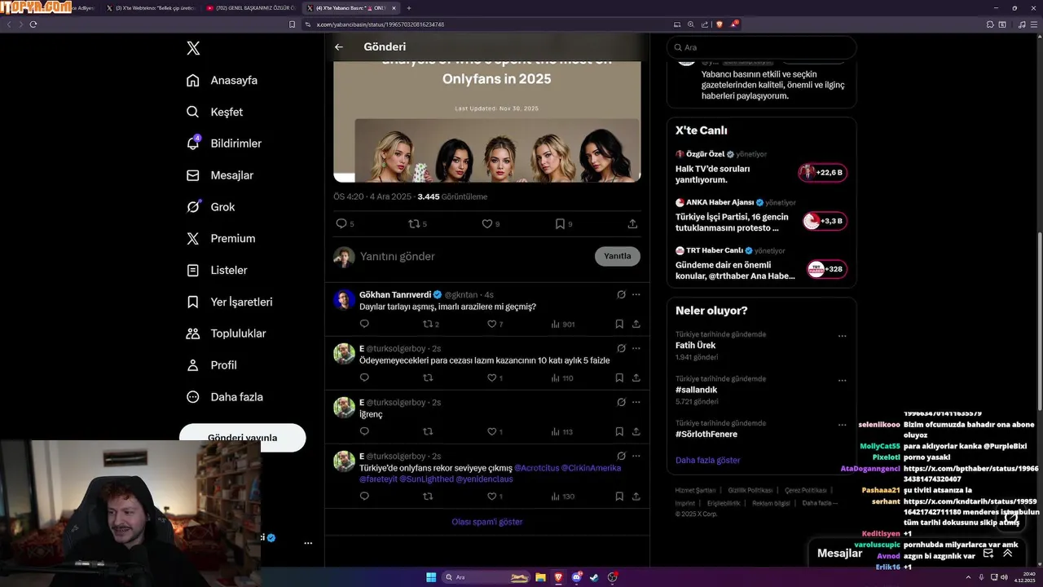Open the Windows Start menu
Viewport: 1043px width, 587px height.
coord(431,577)
